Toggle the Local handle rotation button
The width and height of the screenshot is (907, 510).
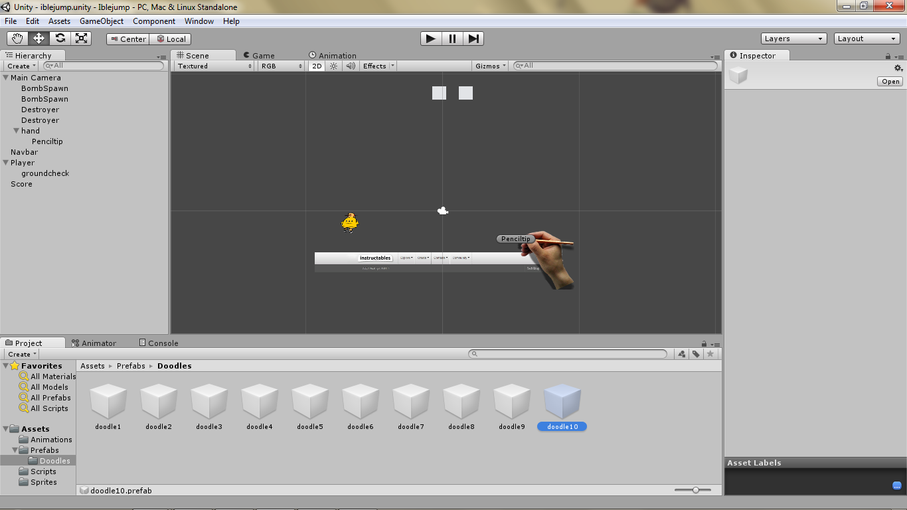pyautogui.click(x=171, y=39)
